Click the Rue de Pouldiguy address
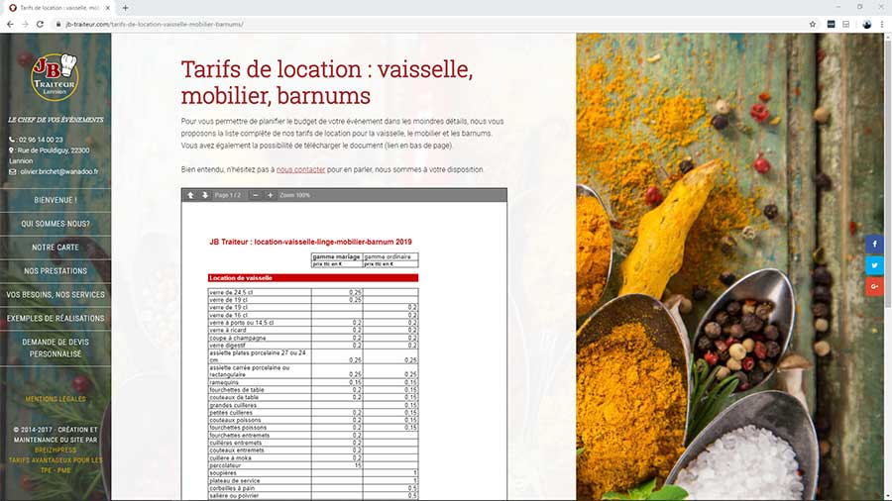 point(49,155)
